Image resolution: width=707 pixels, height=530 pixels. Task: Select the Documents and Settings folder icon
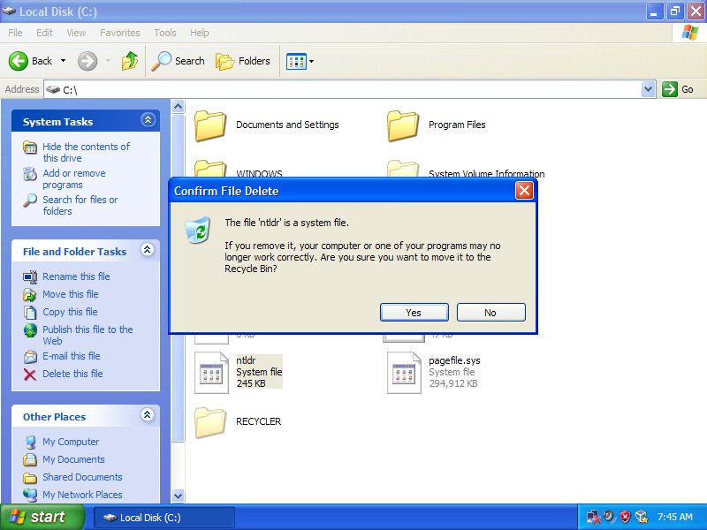[x=210, y=125]
